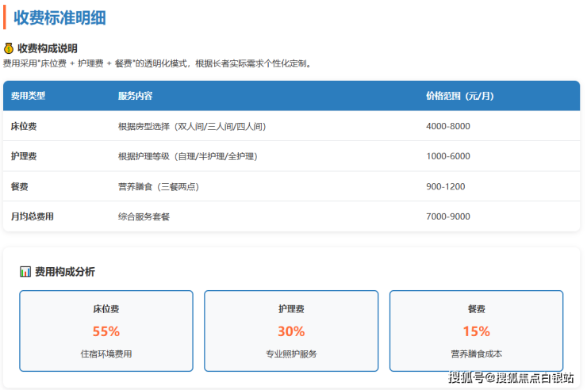Screen dimensions: 587x390
Task: Click the 床位费 row label in table
Action: pyautogui.click(x=24, y=126)
